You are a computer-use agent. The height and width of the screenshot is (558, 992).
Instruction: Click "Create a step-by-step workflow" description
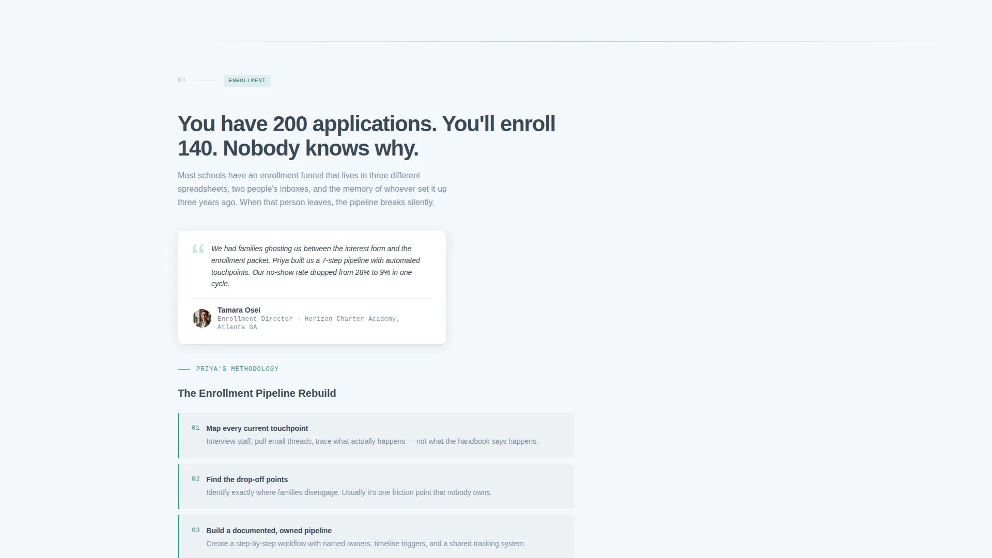click(x=366, y=544)
